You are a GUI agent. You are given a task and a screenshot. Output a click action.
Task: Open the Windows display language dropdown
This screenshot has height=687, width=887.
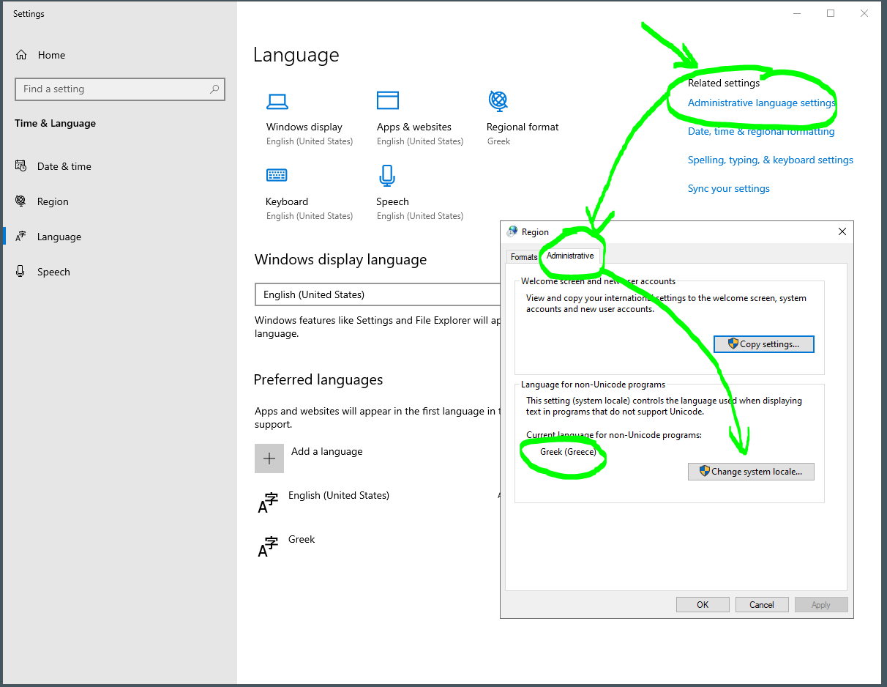377,294
